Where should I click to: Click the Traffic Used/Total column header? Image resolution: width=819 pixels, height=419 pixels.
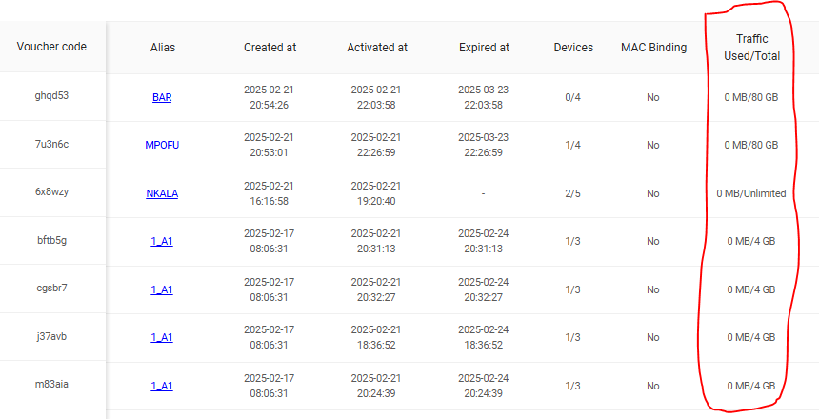[752, 48]
